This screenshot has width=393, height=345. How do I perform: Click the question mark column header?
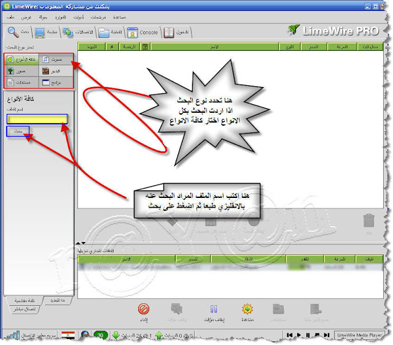point(145,47)
